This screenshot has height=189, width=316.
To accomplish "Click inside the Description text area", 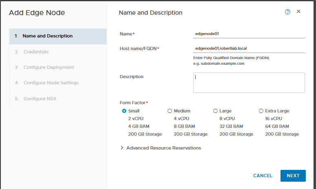I will pos(249,83).
